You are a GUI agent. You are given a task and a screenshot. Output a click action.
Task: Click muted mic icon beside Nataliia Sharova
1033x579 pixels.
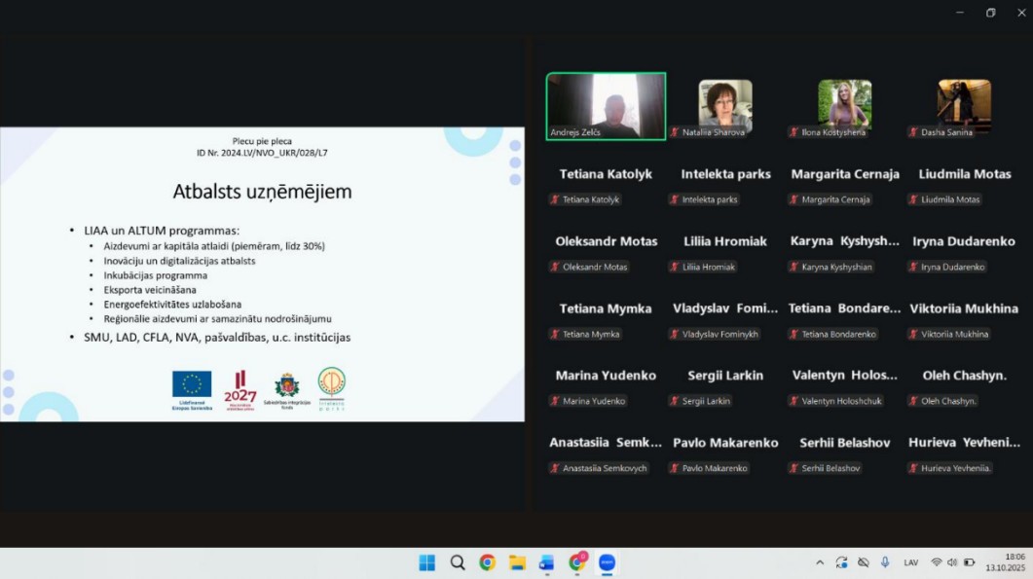[675, 132]
